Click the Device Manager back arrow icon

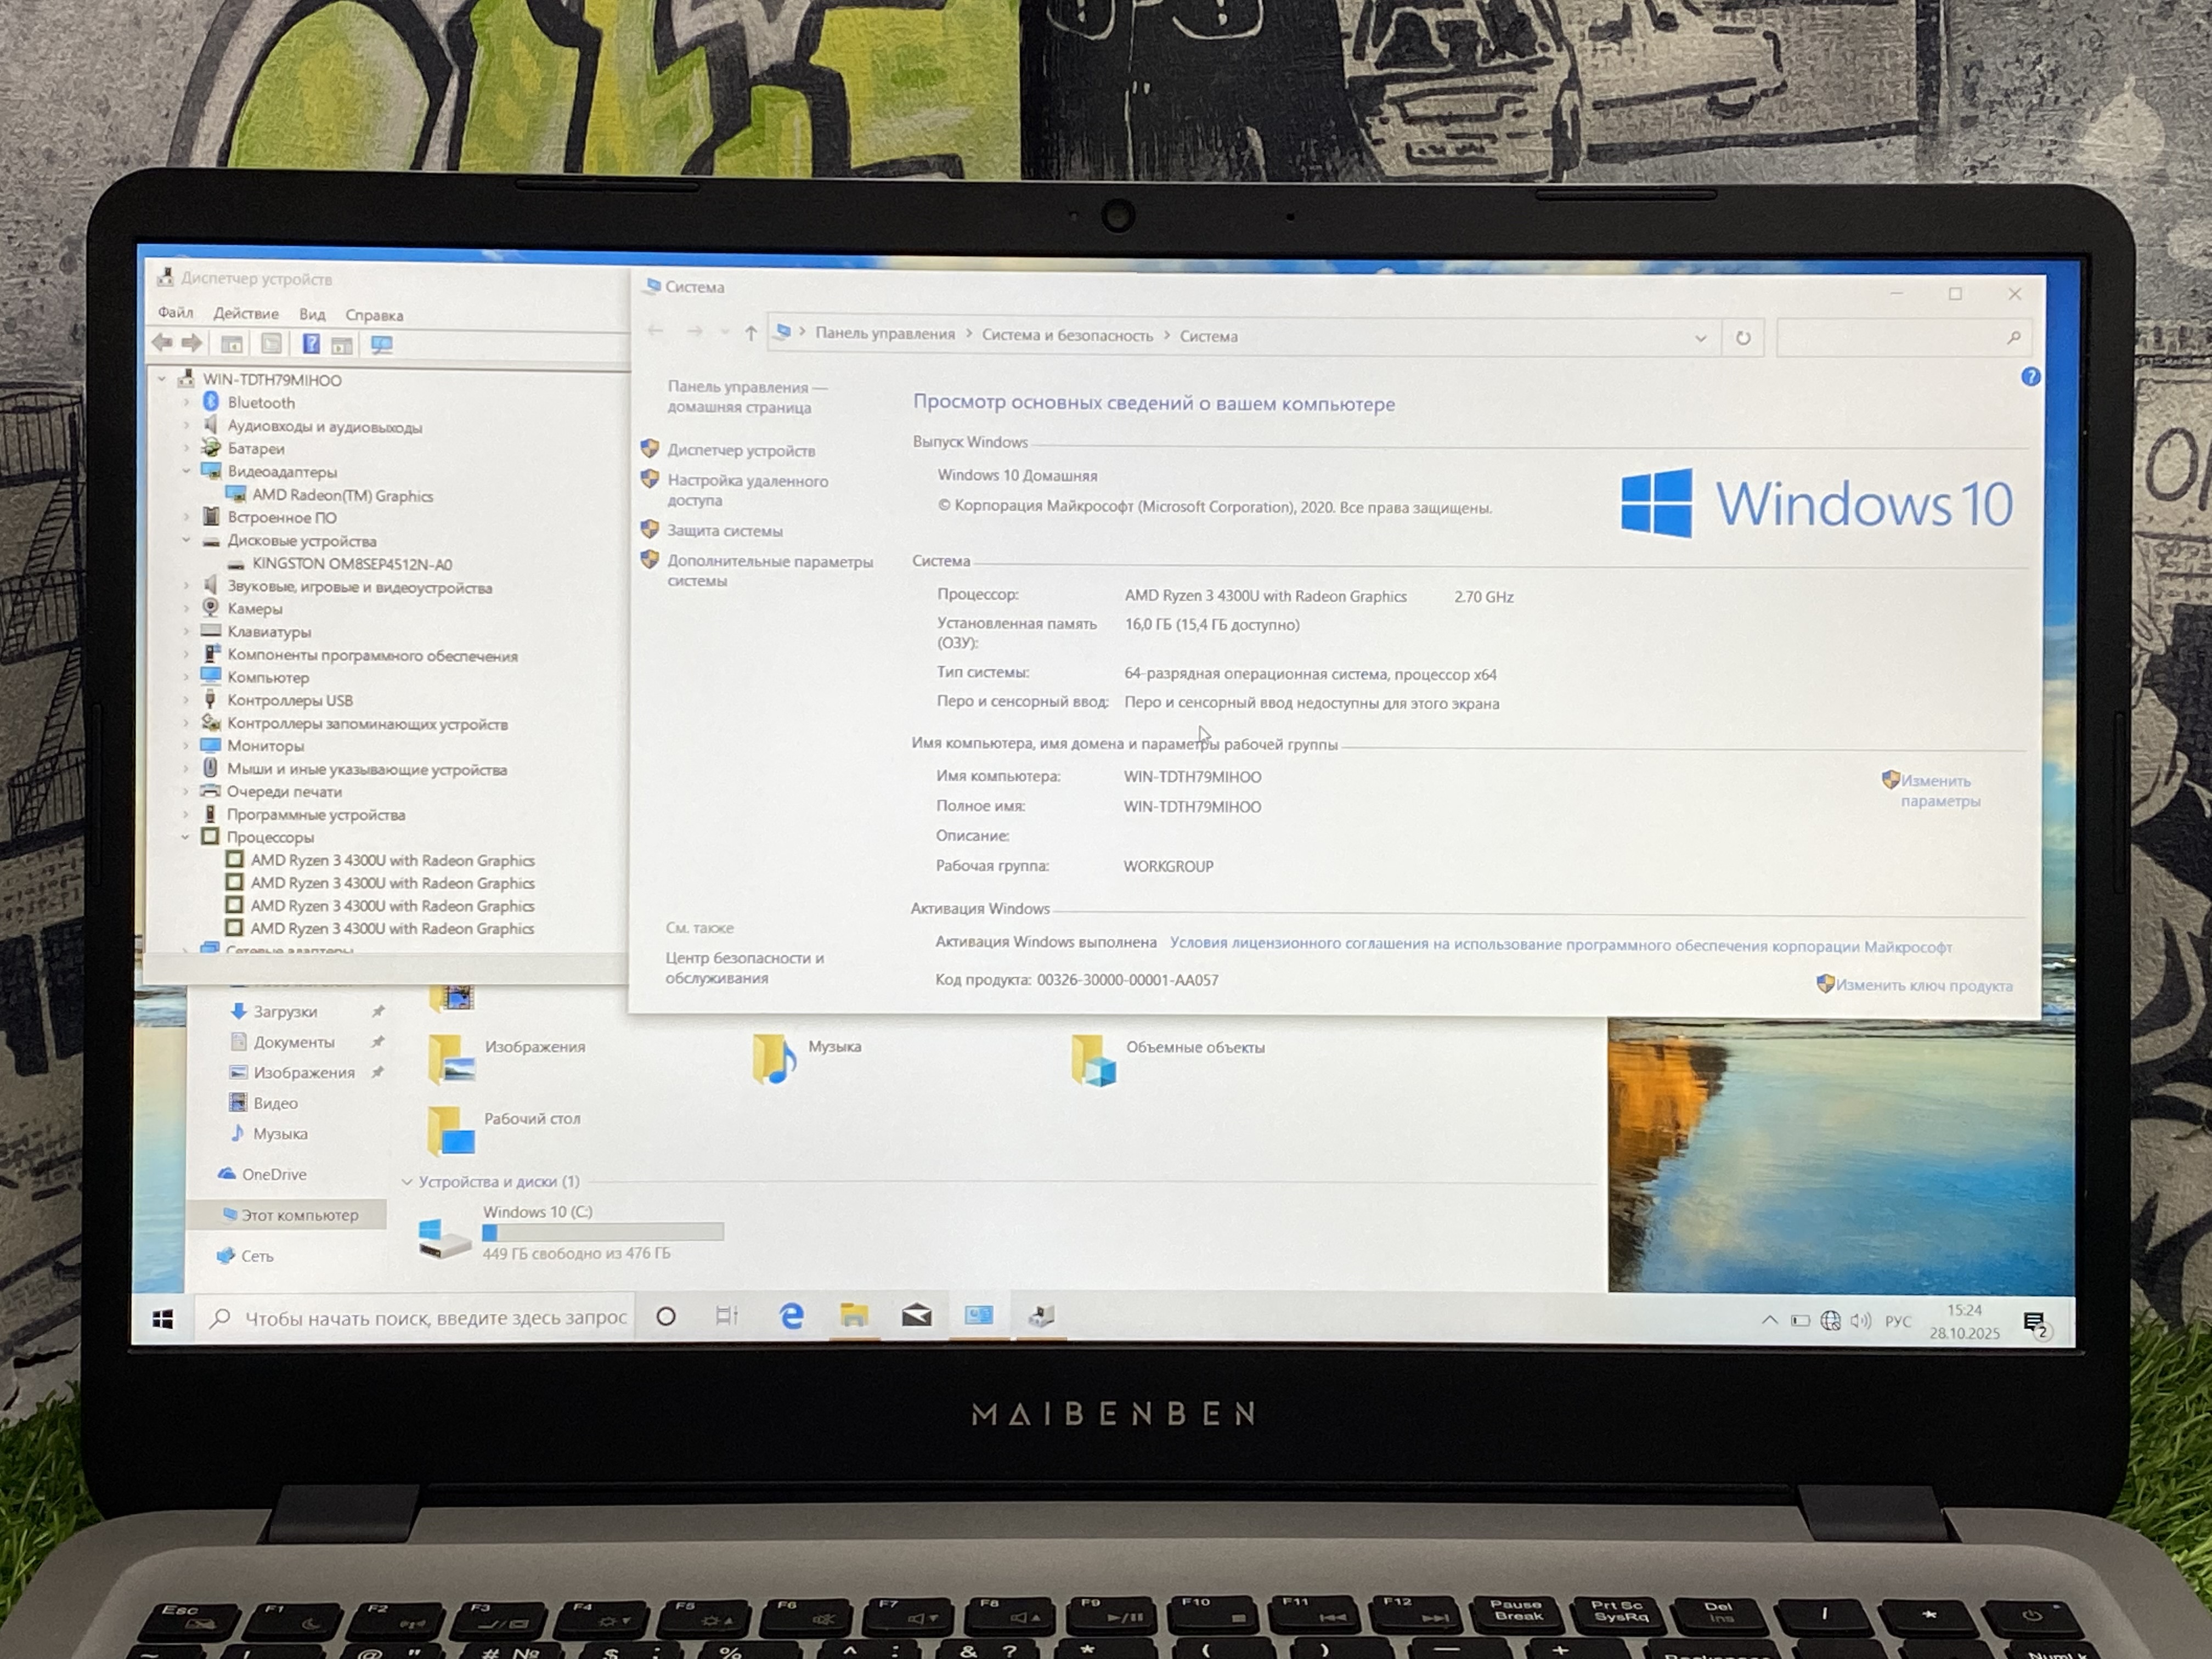[162, 343]
